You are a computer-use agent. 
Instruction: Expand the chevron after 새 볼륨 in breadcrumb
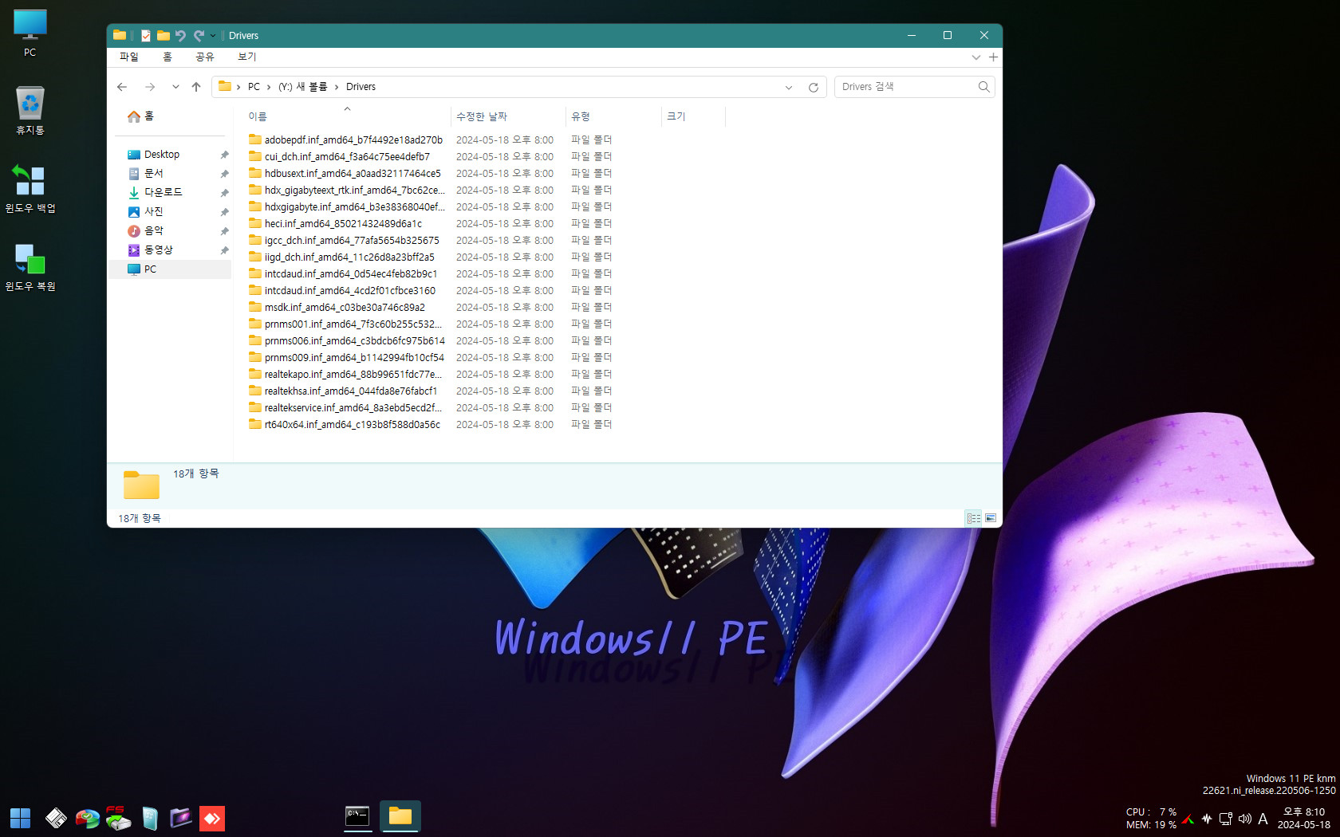pyautogui.click(x=337, y=87)
